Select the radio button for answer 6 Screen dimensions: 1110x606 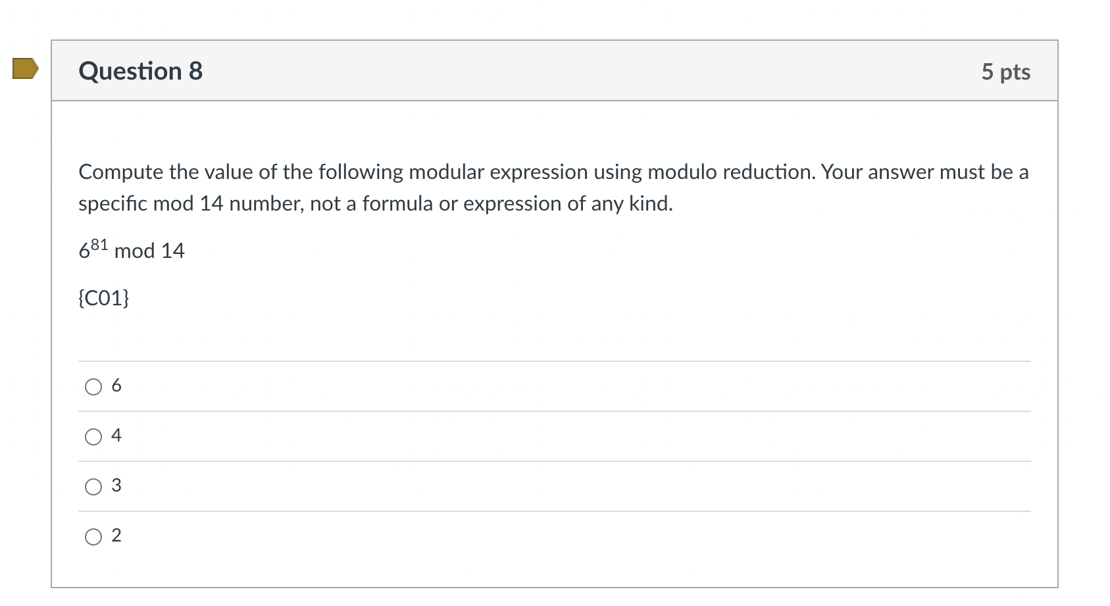[93, 387]
